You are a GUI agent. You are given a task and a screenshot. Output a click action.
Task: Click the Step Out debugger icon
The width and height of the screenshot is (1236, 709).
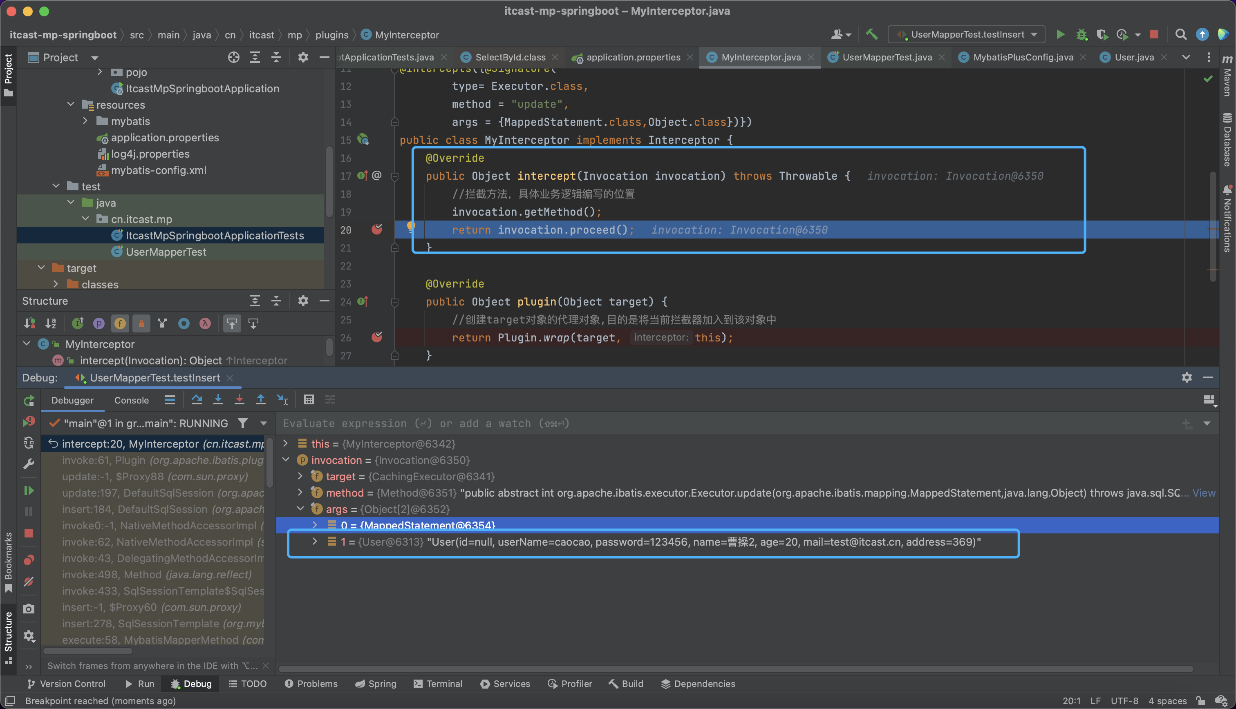pyautogui.click(x=261, y=400)
